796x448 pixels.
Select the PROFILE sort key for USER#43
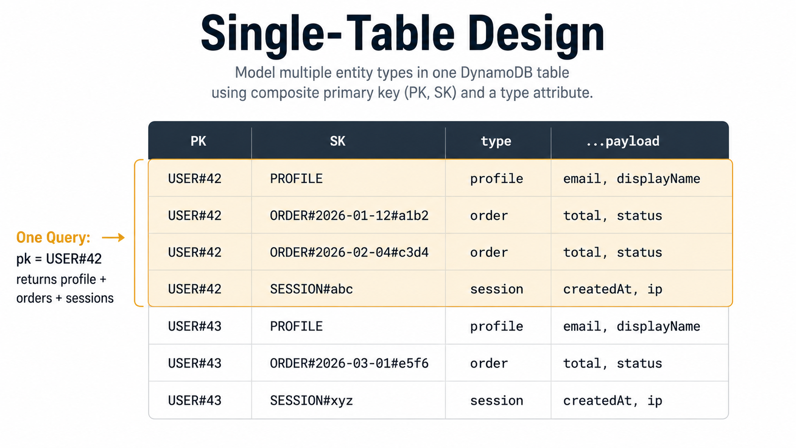[x=296, y=326]
